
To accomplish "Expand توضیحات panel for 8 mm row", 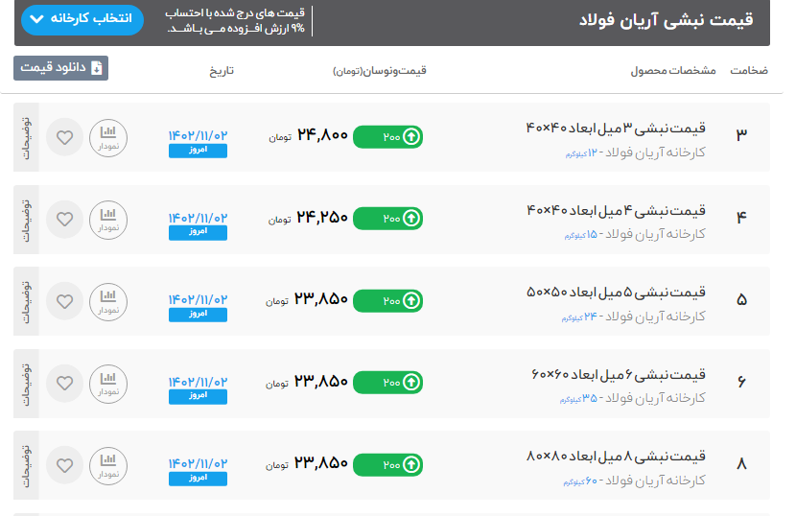I will pyautogui.click(x=26, y=465).
